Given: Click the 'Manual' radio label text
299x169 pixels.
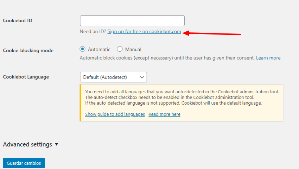Looking at the screenshot, I should 133,49.
